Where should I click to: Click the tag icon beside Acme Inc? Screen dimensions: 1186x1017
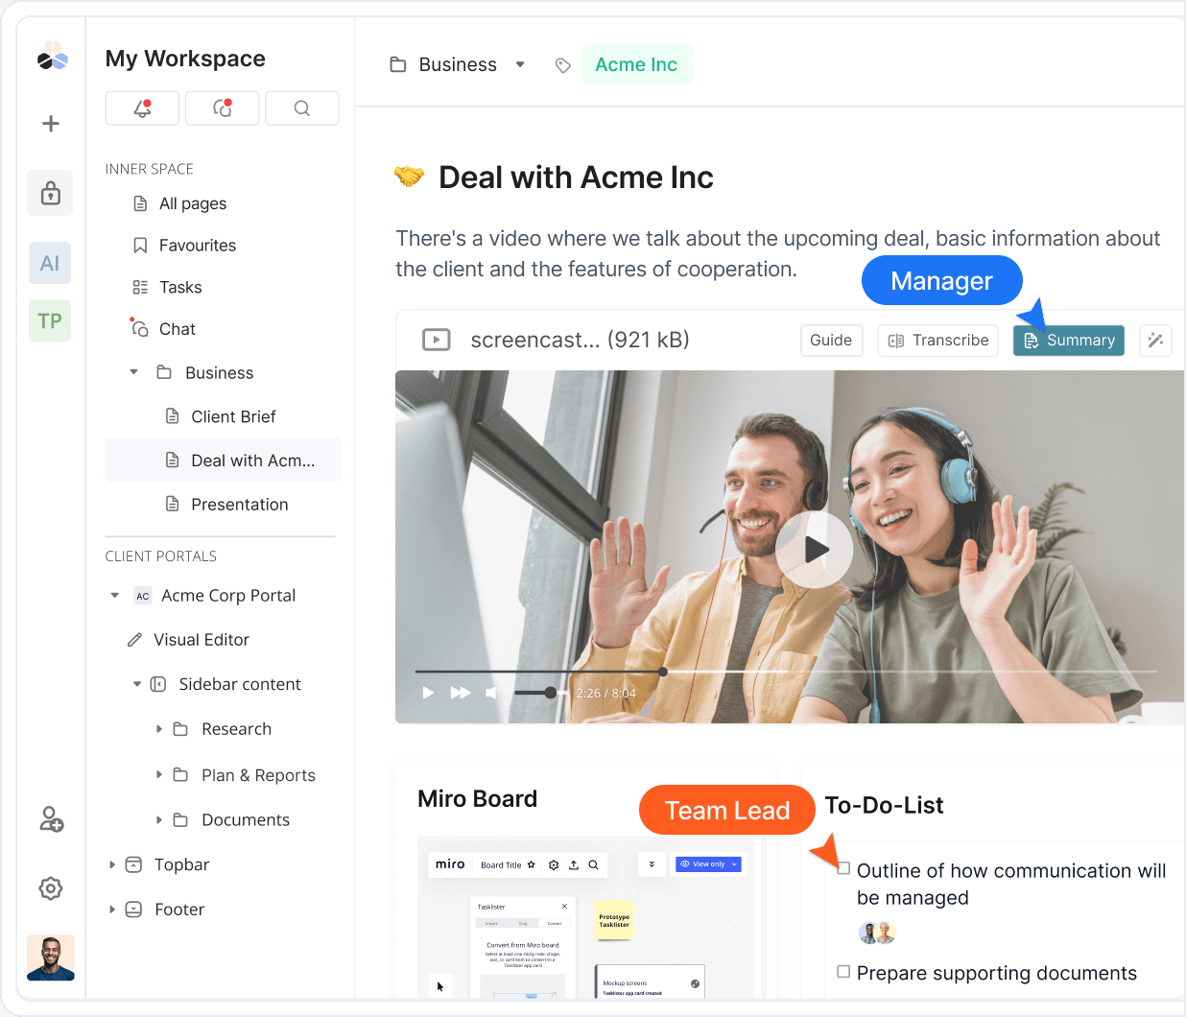563,65
